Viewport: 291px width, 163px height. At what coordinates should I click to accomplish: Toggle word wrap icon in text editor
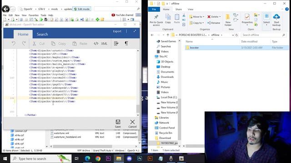pyautogui.click(x=116, y=43)
